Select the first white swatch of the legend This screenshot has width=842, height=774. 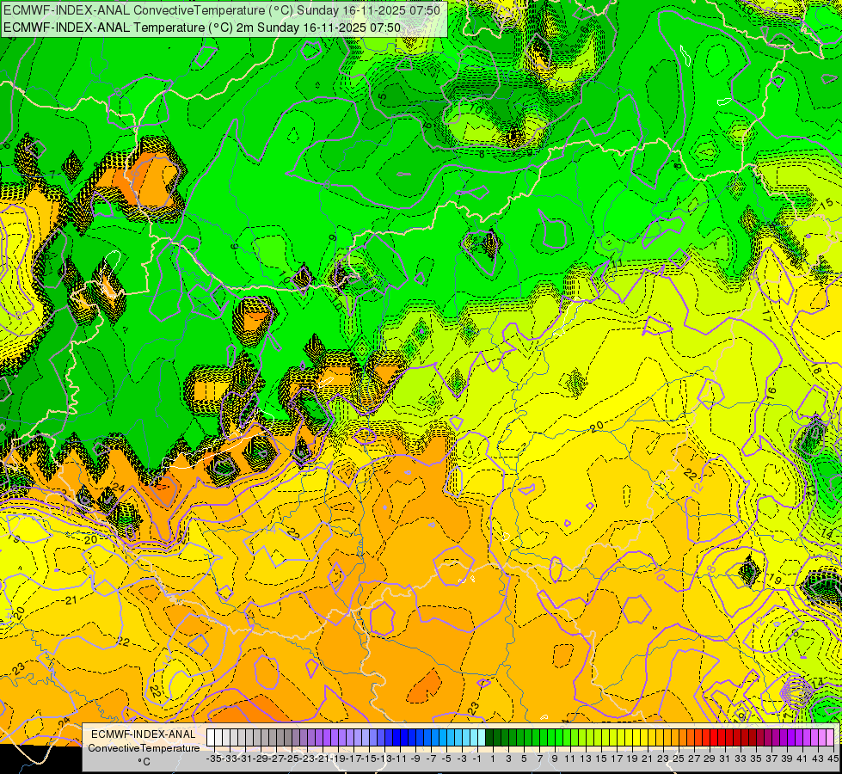pos(211,737)
